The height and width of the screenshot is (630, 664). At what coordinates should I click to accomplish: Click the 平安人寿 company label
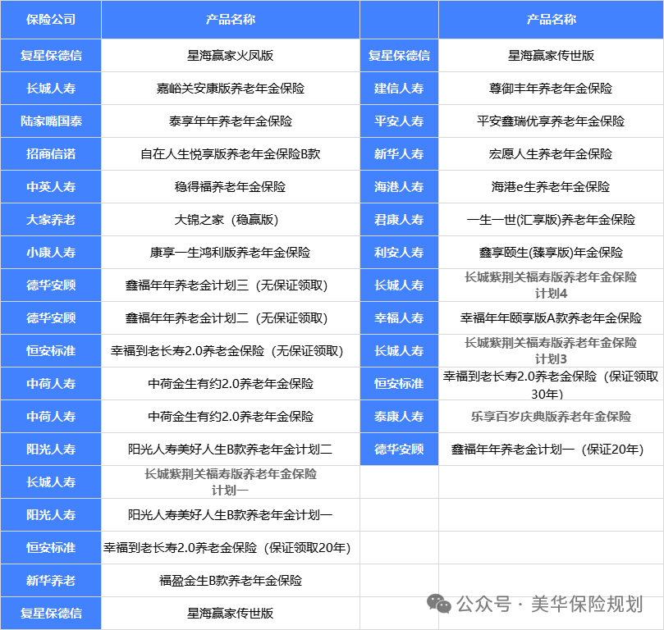[x=399, y=121]
